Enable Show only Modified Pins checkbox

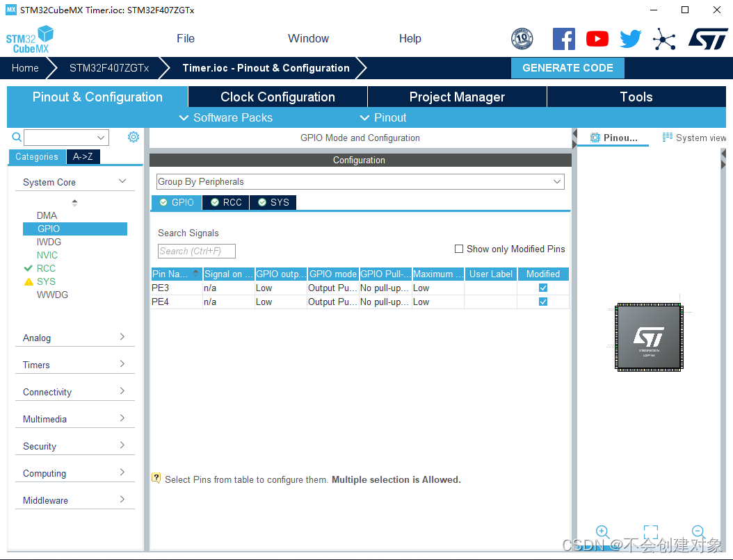coord(459,249)
